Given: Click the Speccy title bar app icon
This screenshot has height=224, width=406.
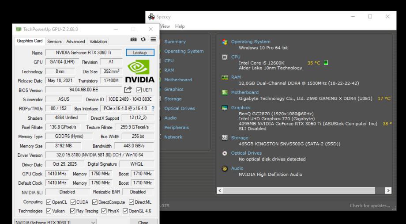Looking at the screenshot, I should point(151,17).
